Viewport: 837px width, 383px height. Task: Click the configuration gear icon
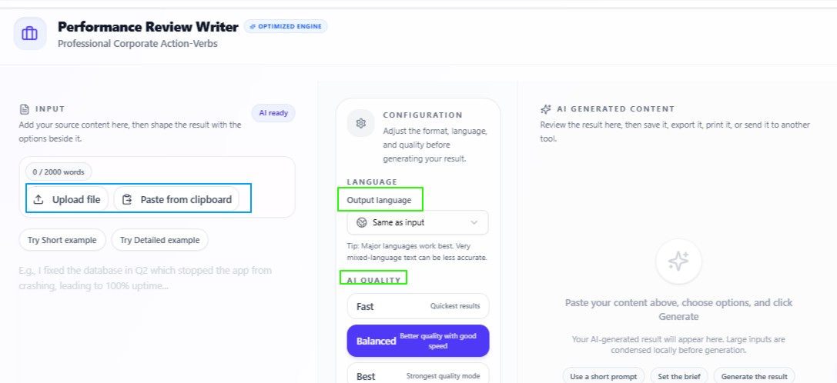[x=361, y=124]
